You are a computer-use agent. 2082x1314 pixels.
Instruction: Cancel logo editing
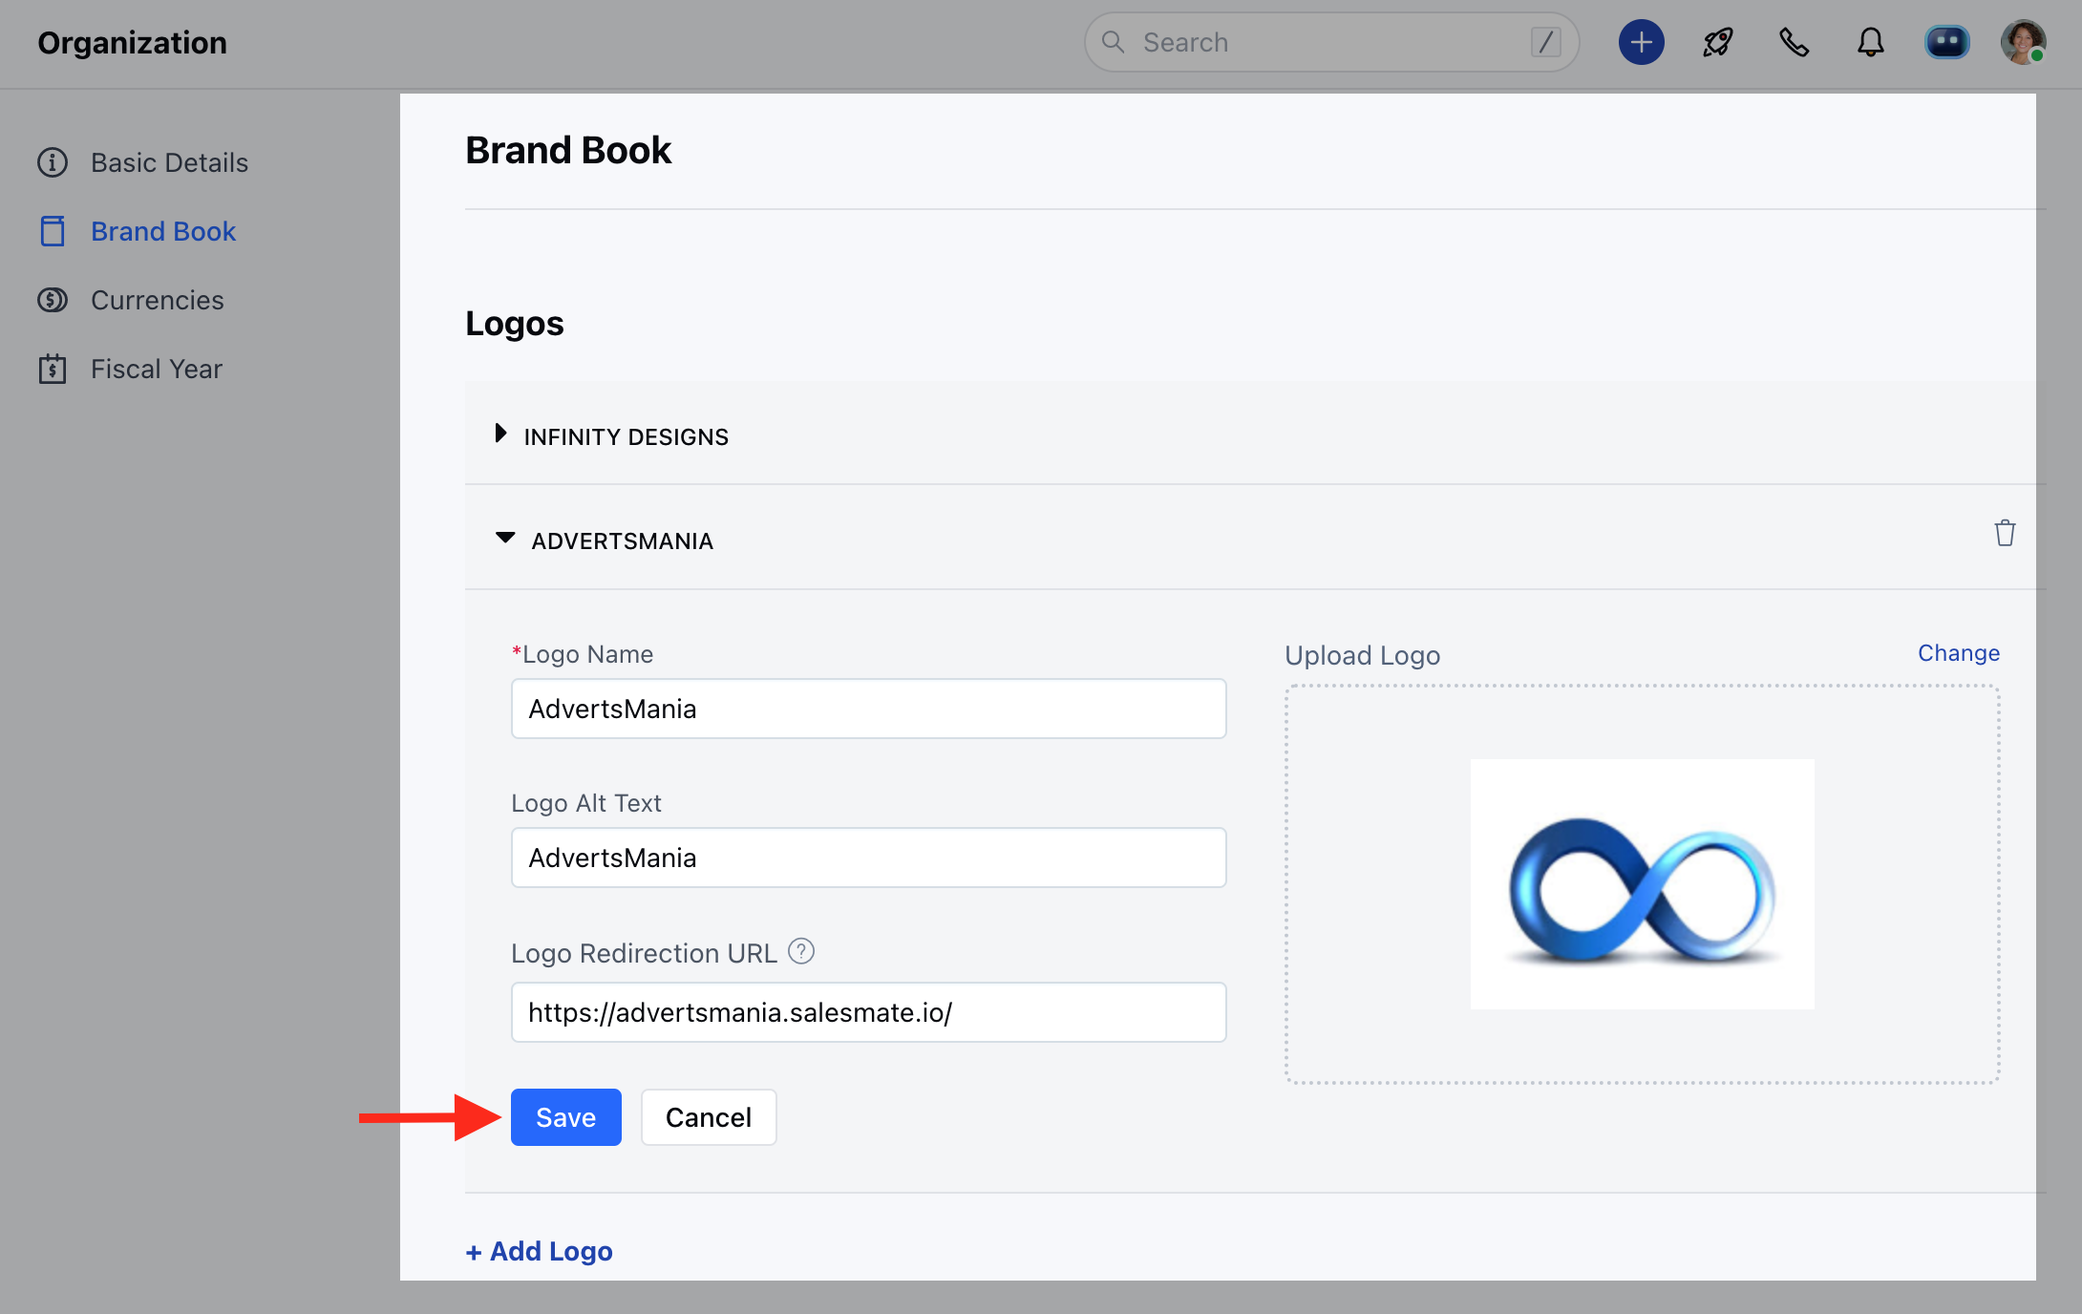click(x=708, y=1116)
